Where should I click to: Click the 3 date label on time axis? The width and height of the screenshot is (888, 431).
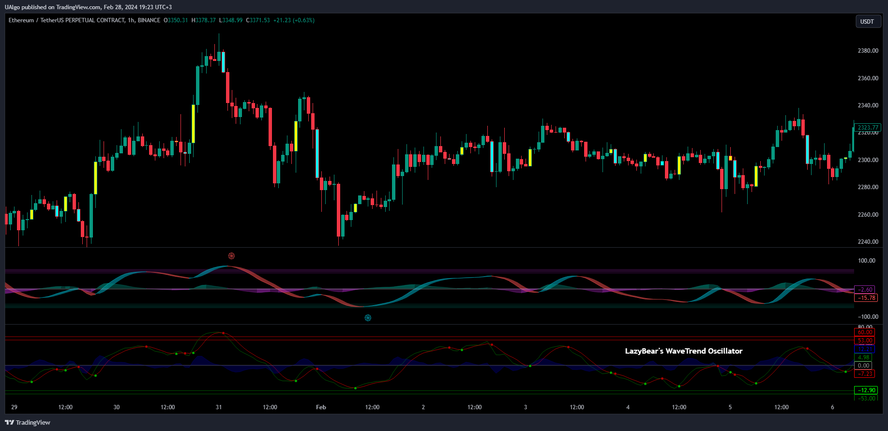click(526, 407)
